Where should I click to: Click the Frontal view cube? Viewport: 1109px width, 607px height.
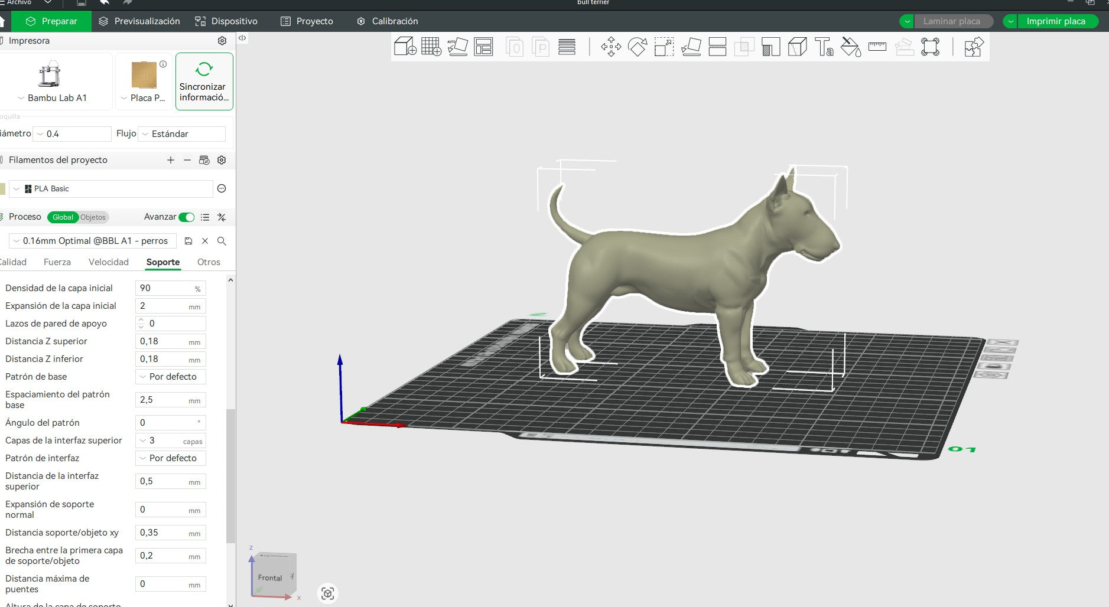pos(274,576)
